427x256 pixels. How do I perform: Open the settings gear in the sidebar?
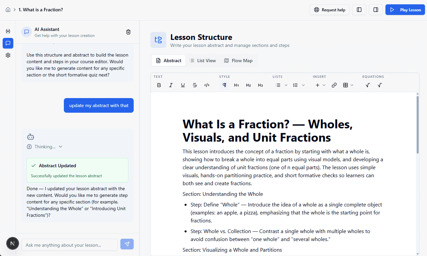coord(8,55)
